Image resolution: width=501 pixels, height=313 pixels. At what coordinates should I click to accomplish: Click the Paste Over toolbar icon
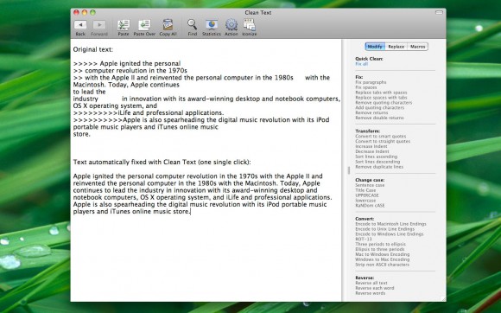(144, 24)
